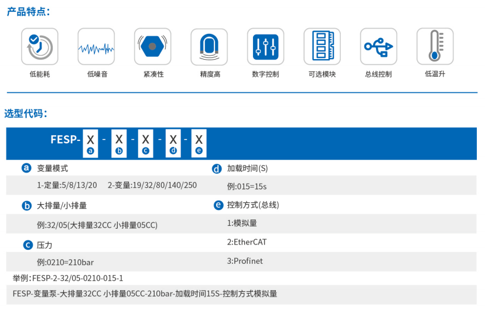Click the bus control USB icon
The width and height of the screenshot is (485, 313).
[x=378, y=46]
